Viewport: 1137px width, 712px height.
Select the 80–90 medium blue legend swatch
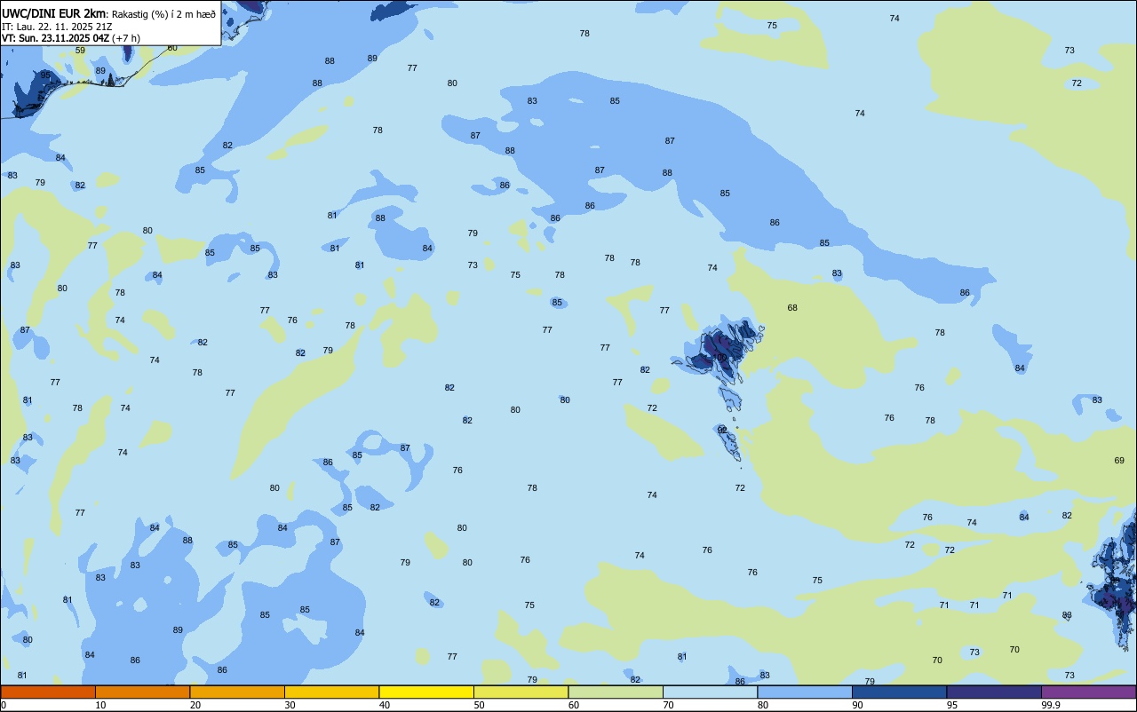click(805, 692)
